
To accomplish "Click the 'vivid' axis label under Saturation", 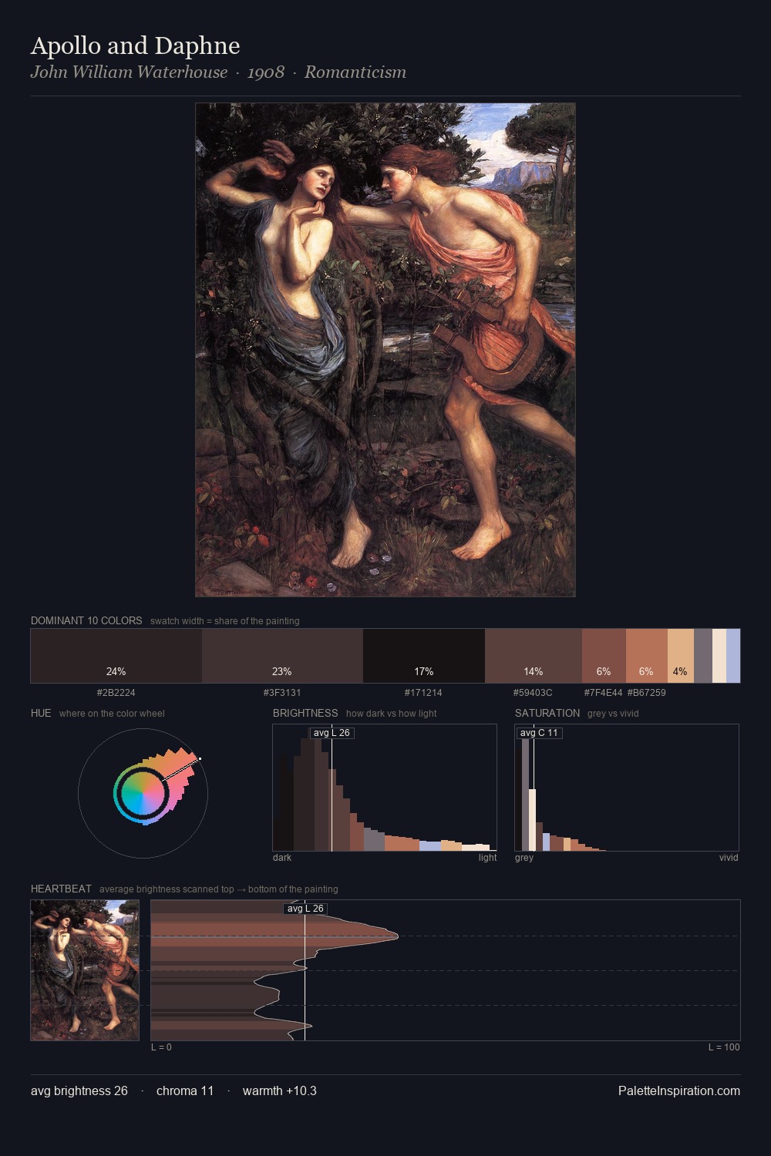I will pos(729,858).
